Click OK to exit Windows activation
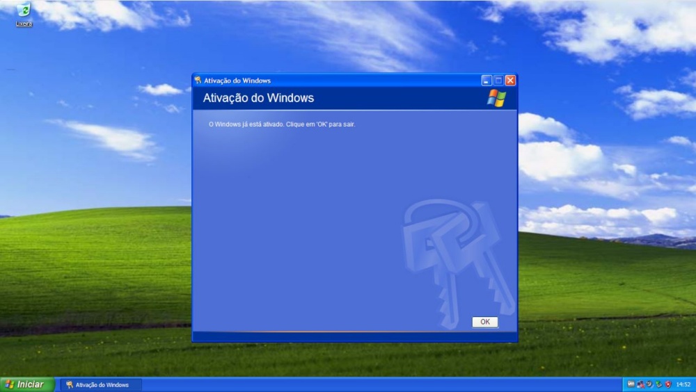 (484, 322)
